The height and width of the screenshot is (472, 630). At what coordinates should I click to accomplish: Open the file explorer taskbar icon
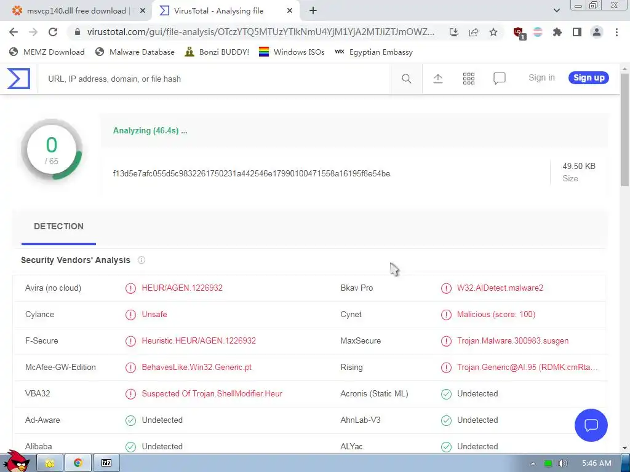(50, 463)
